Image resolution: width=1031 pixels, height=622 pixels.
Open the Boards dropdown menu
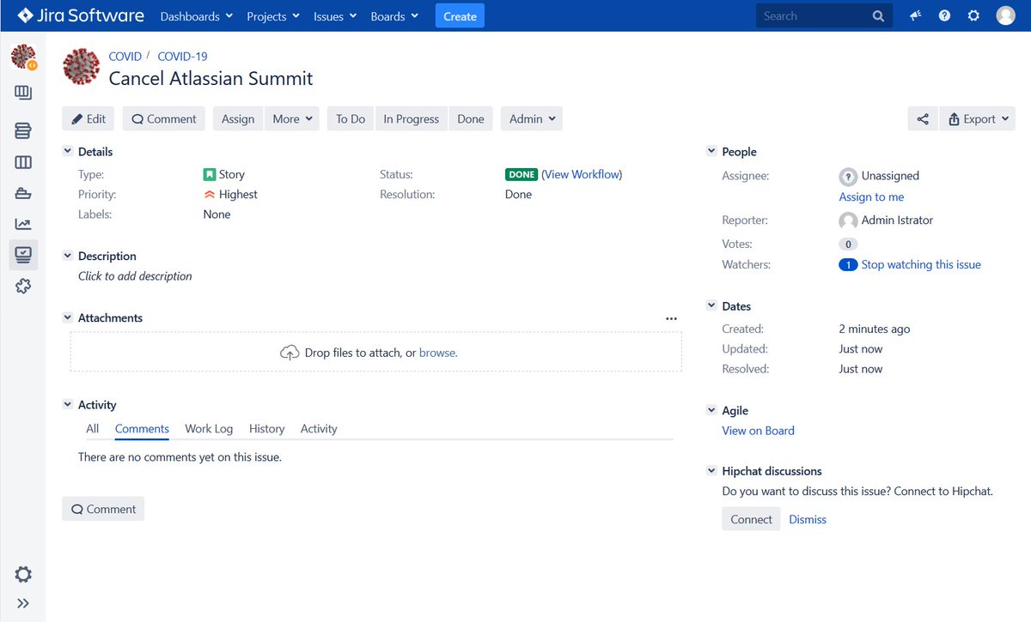pos(394,16)
